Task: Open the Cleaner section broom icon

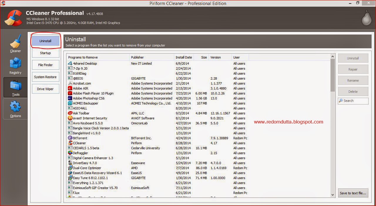Action: (x=15, y=41)
